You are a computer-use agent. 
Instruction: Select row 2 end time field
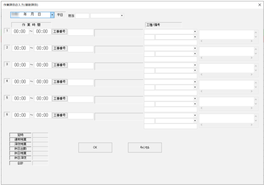pos(42,48)
